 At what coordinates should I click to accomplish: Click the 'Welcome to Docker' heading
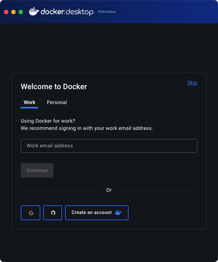tap(54, 87)
